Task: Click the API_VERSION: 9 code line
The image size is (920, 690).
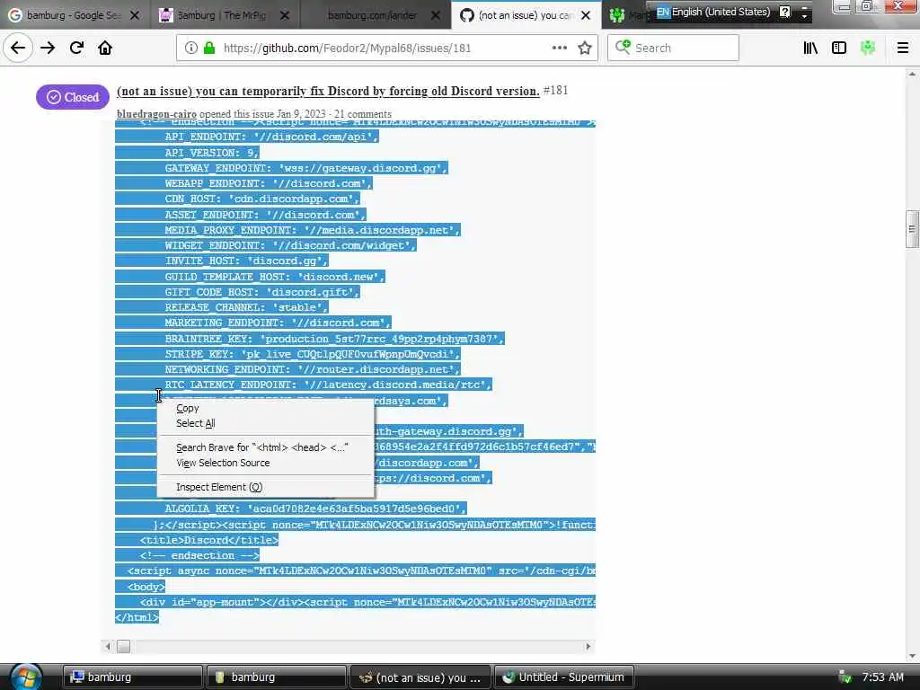Action: 212,153
